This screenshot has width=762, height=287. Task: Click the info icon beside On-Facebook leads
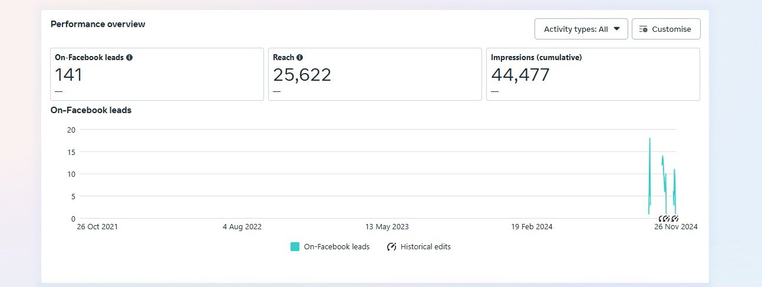[130, 58]
